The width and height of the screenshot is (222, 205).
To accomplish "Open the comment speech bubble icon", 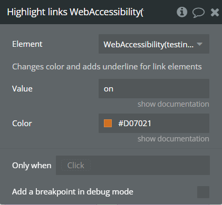I will coord(198,13).
